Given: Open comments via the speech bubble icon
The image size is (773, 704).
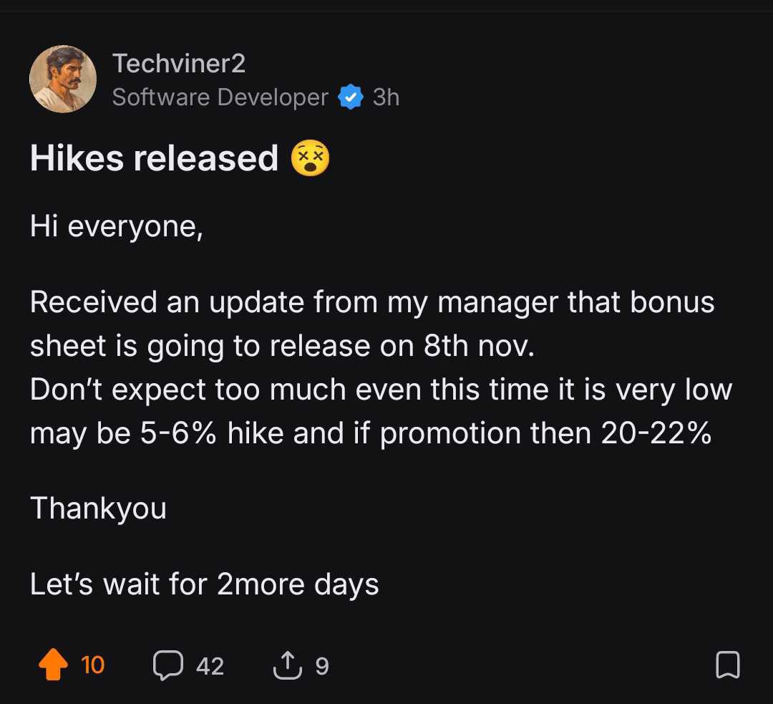Looking at the screenshot, I should pyautogui.click(x=167, y=665).
